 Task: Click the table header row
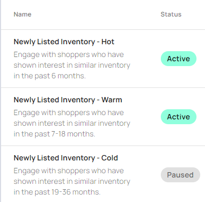coord(103,14)
